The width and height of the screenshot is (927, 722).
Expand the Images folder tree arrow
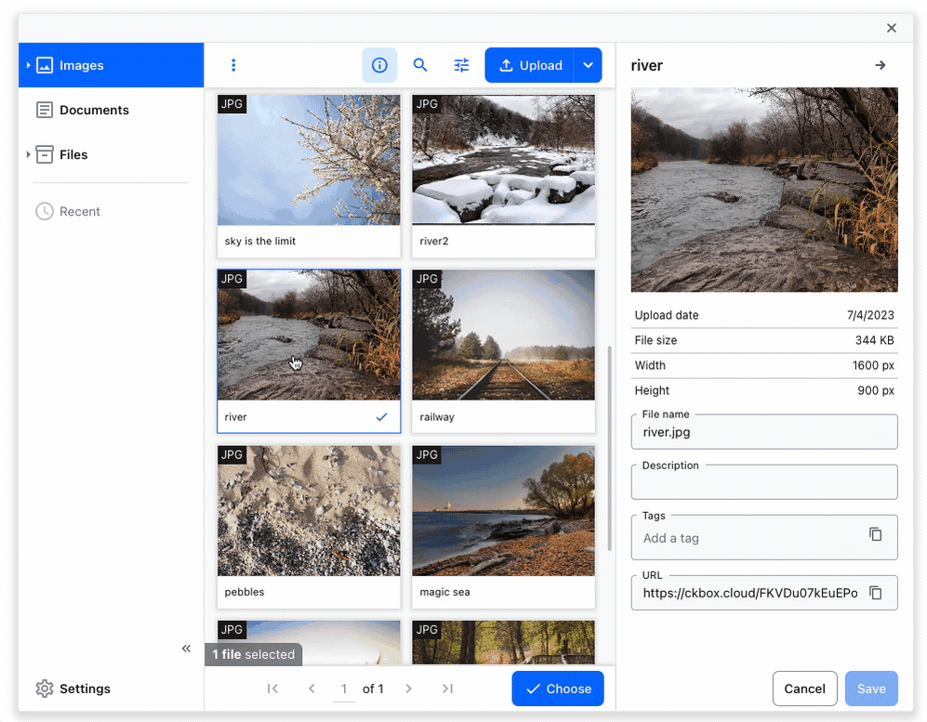point(28,65)
